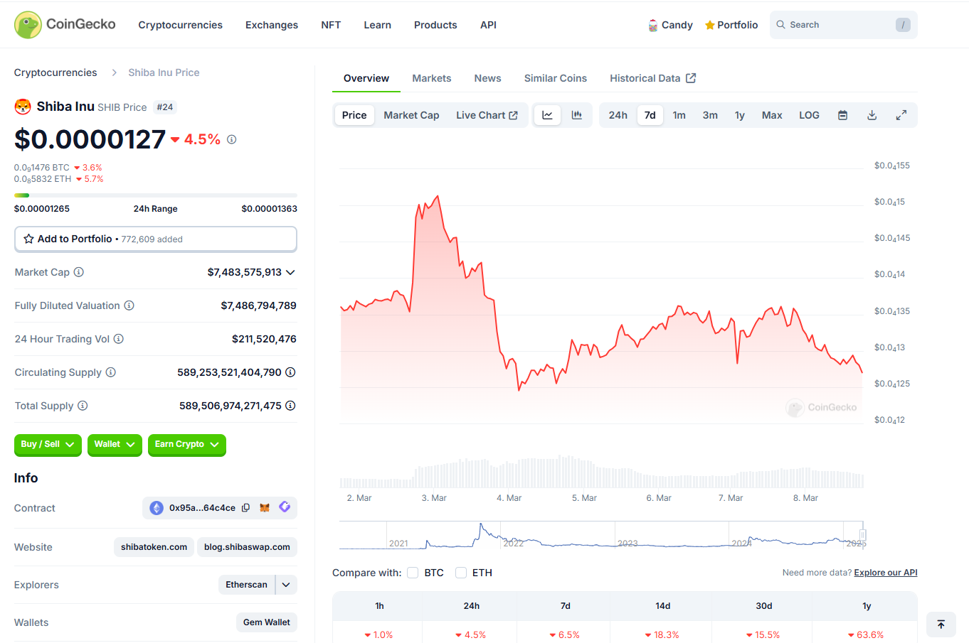The image size is (969, 643).
Task: Open NFT nav menu item
Action: coord(331,25)
